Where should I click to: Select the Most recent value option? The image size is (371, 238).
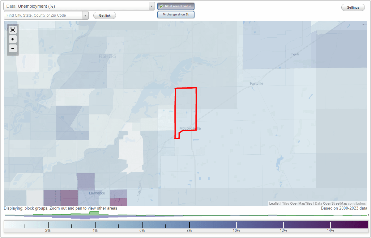(x=176, y=6)
